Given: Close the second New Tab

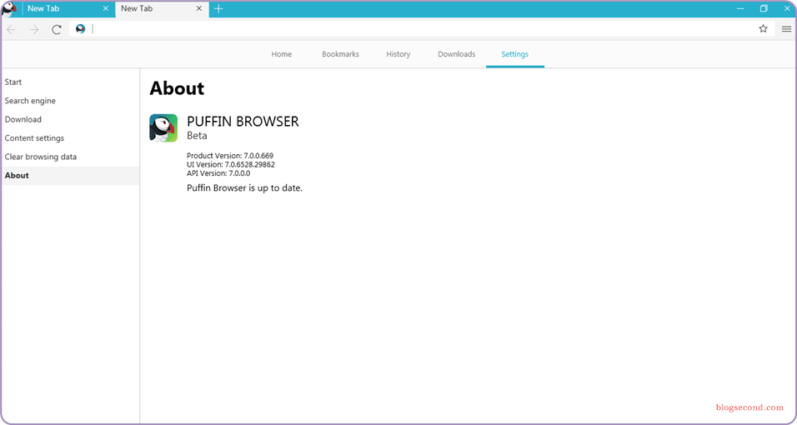Looking at the screenshot, I should 199,8.
